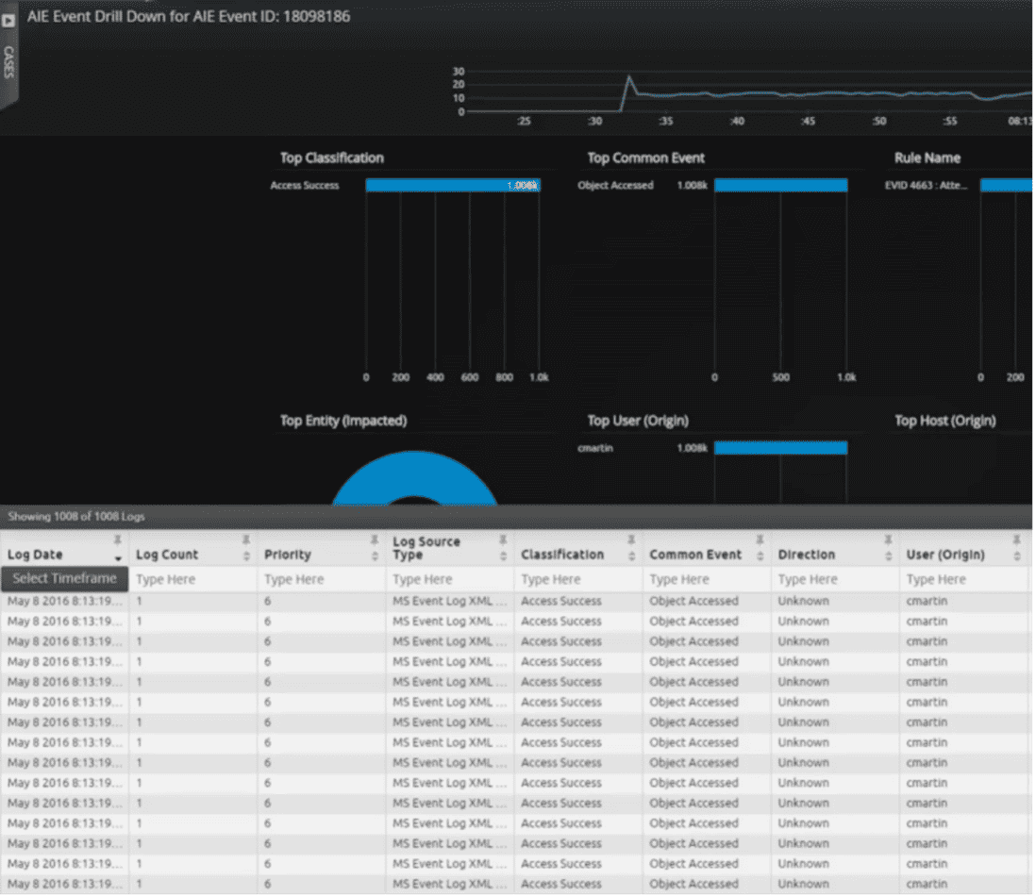Viewport: 1036px width, 896px height.
Task: Pin the Direction column header
Action: (x=887, y=540)
